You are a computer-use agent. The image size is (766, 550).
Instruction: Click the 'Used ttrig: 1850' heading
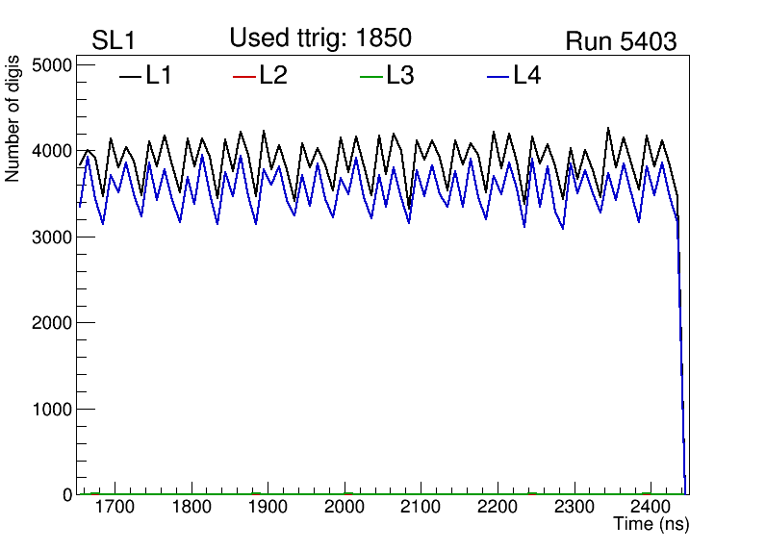[320, 38]
